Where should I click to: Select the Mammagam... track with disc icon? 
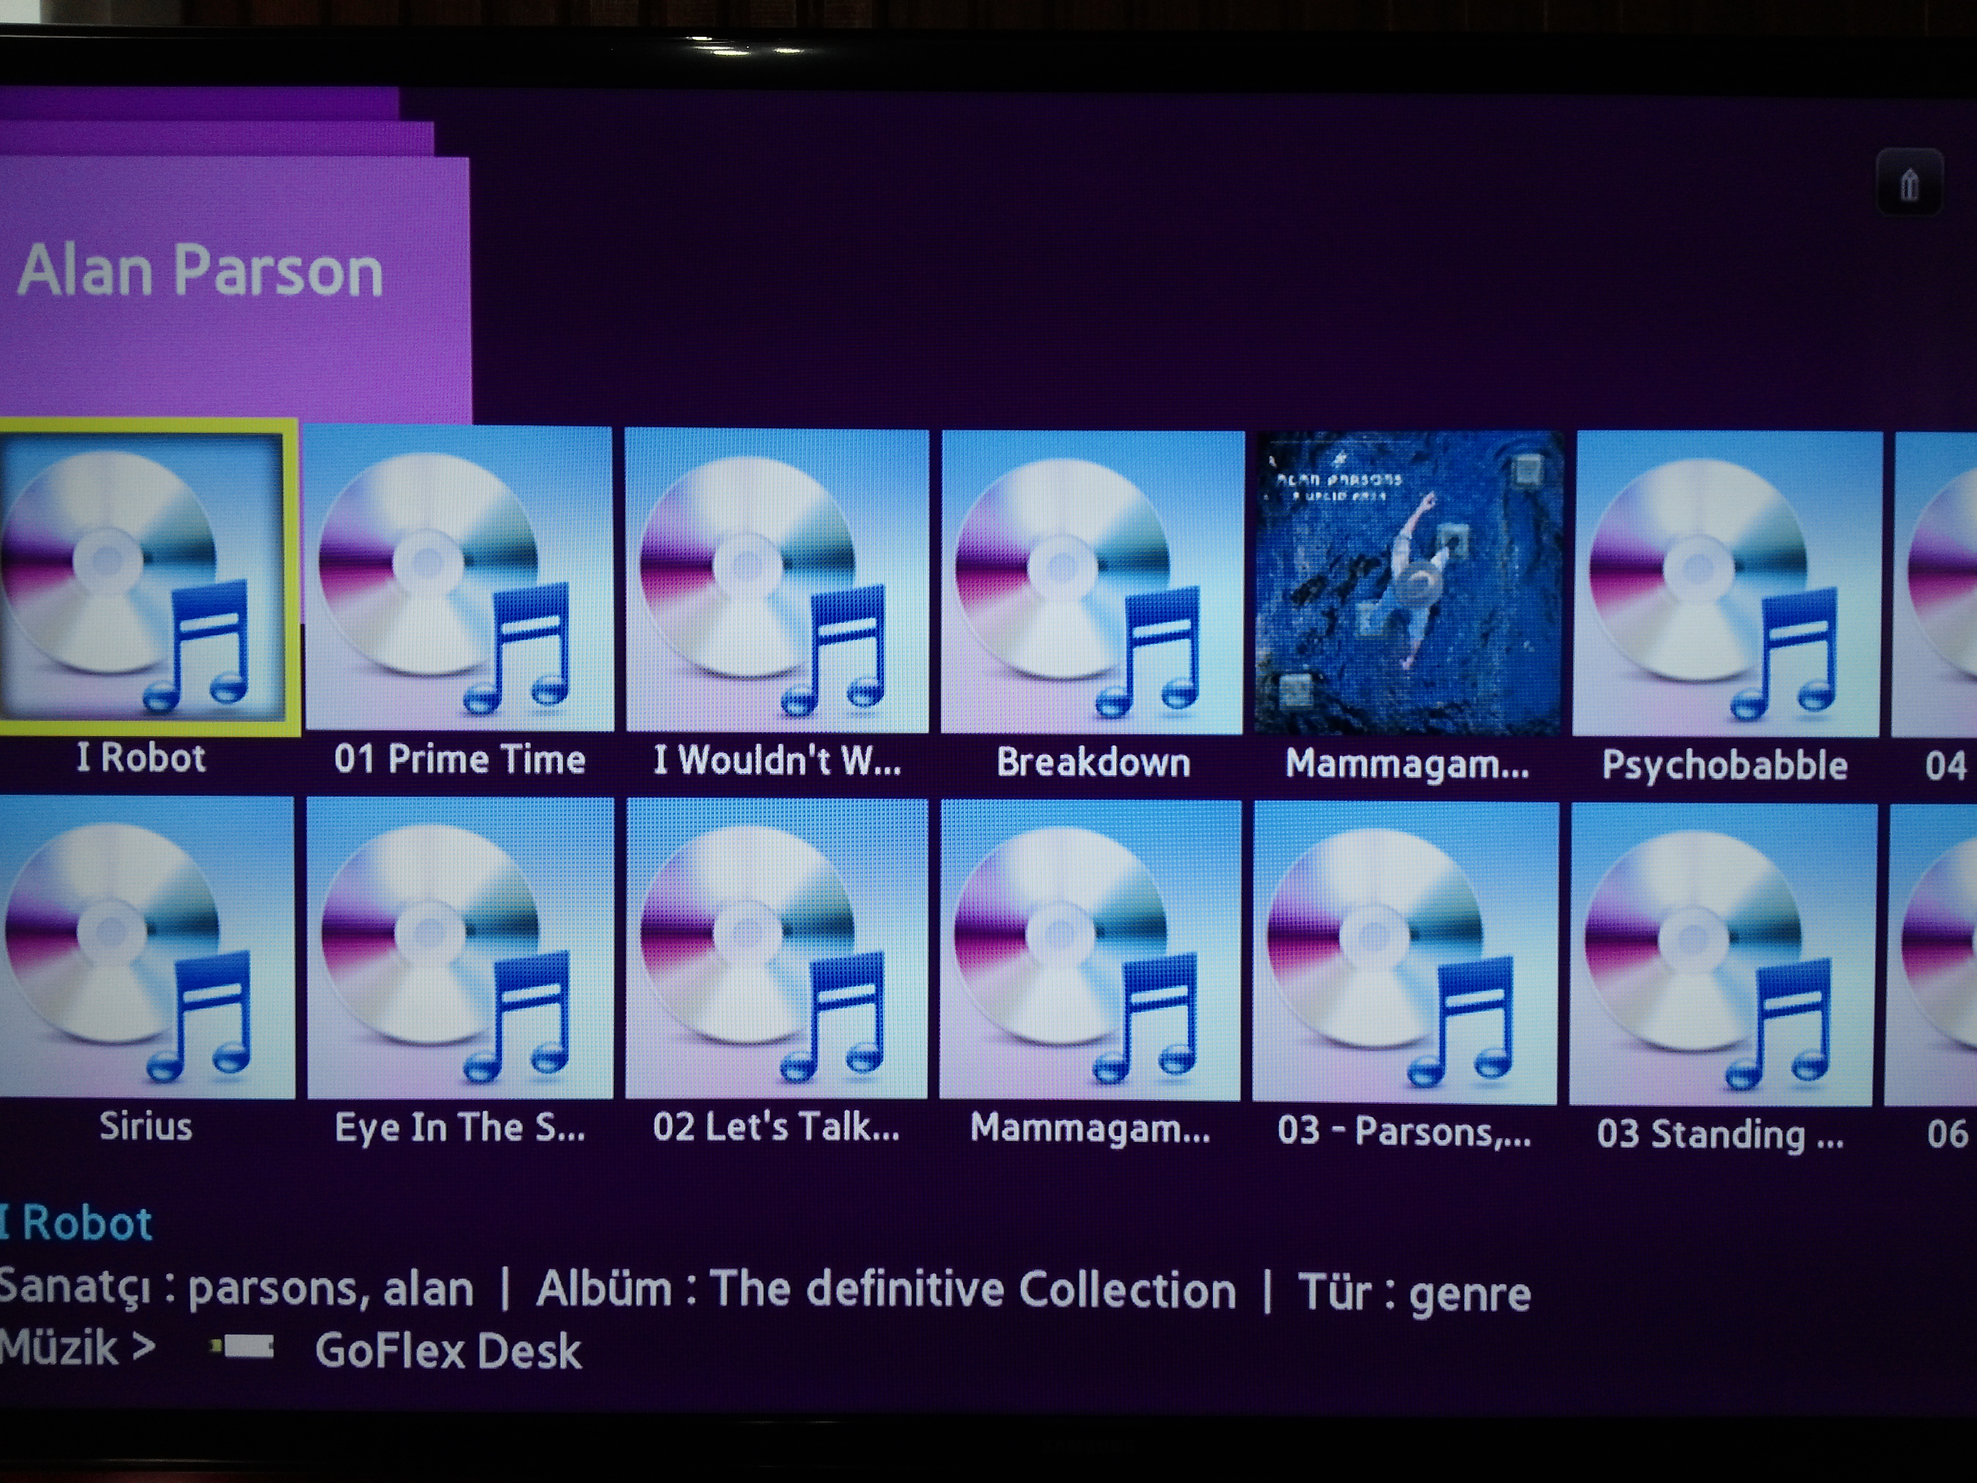tap(1090, 951)
